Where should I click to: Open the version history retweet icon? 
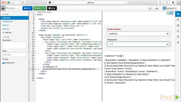[x=178, y=37]
